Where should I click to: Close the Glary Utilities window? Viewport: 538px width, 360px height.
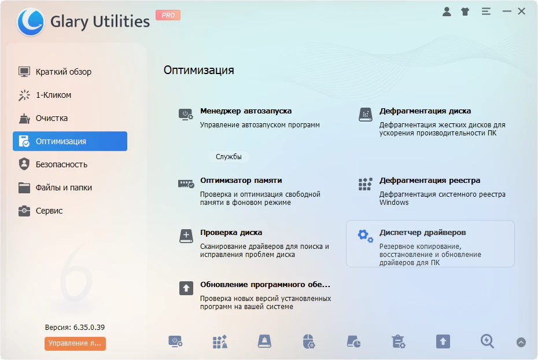pos(522,12)
